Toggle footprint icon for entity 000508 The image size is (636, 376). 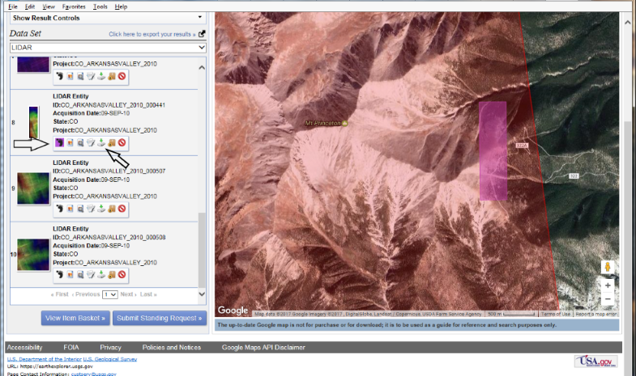[59, 276]
